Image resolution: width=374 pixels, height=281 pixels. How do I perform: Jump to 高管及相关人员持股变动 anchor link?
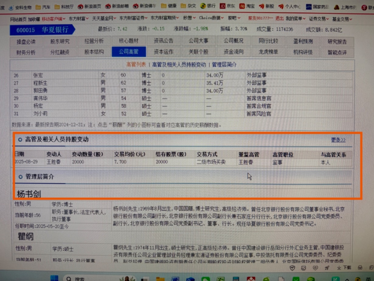(x=179, y=65)
